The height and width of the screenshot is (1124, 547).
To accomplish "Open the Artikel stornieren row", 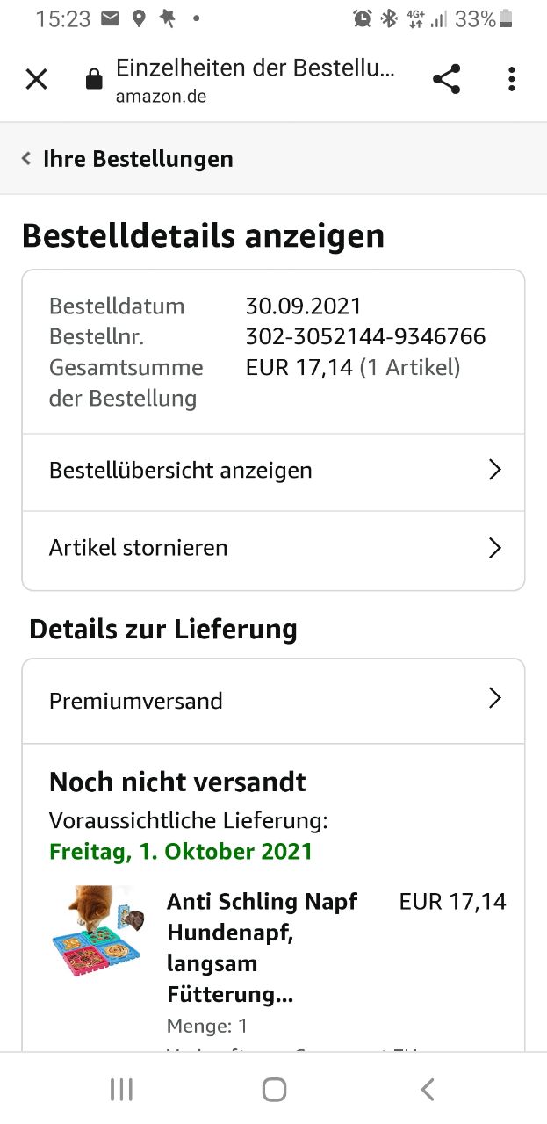I will tap(138, 548).
